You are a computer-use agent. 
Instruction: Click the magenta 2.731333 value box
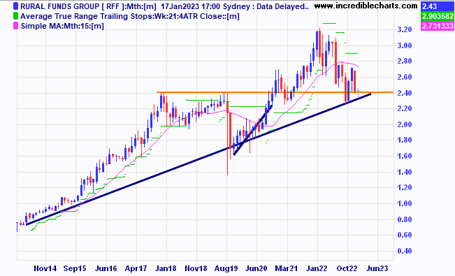437,26
